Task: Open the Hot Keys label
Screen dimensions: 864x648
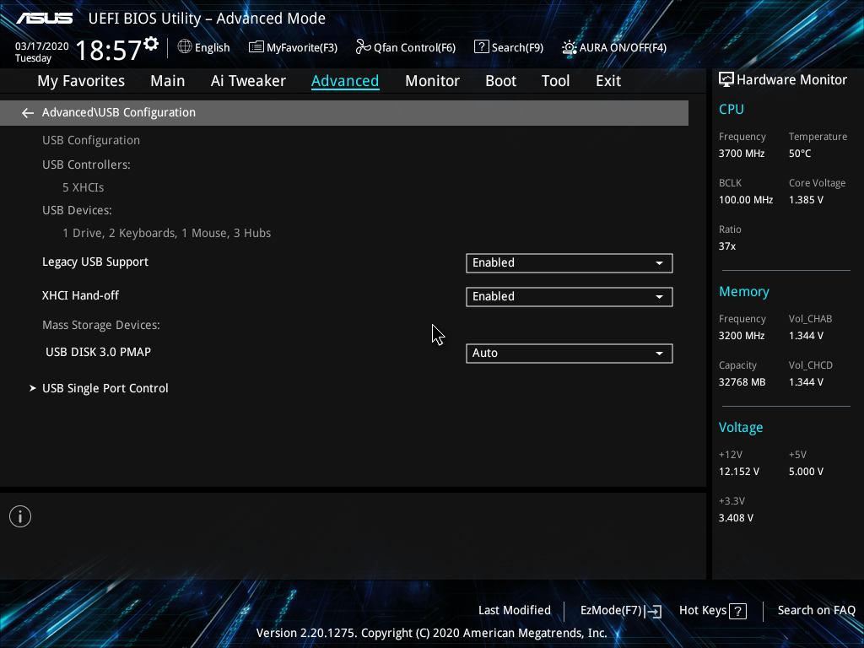Action: click(703, 611)
